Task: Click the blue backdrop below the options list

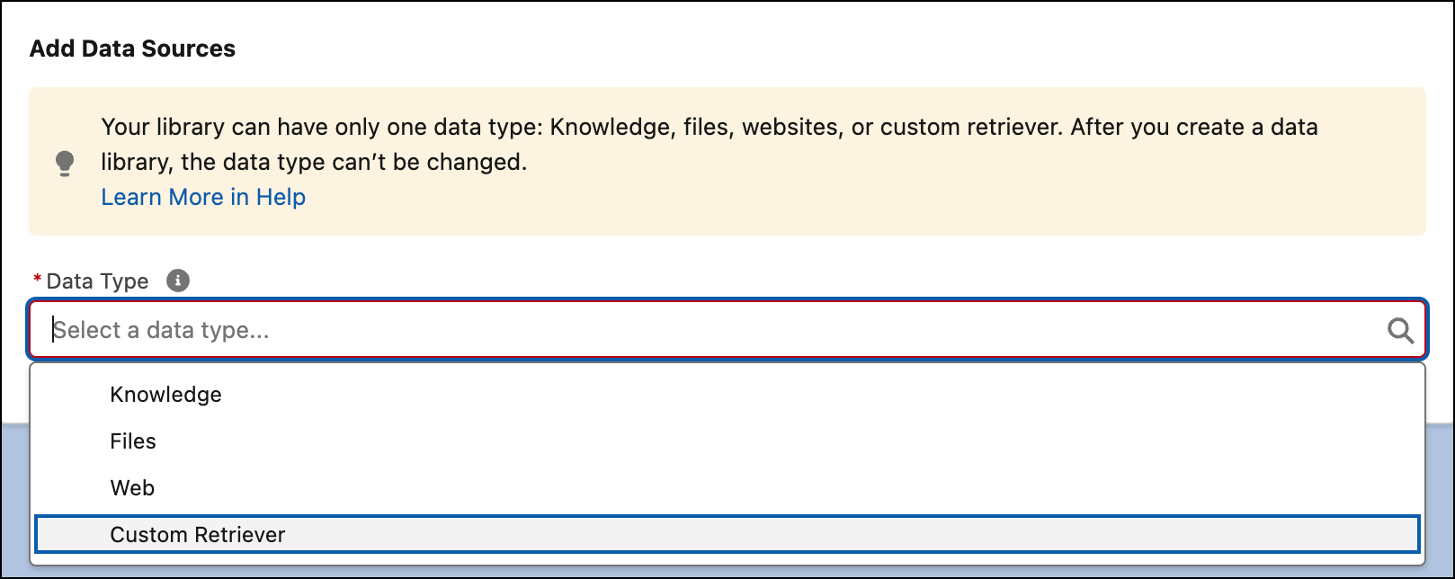Action: 719,572
